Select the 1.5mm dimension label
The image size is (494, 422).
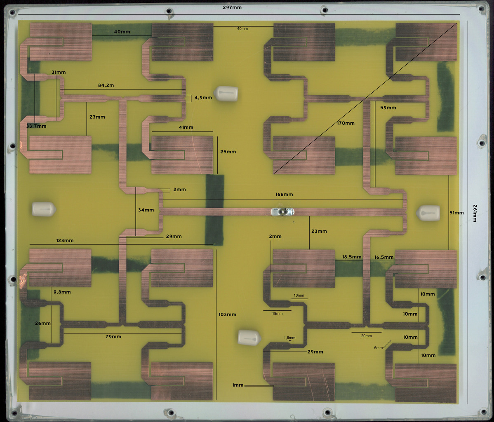coord(289,338)
